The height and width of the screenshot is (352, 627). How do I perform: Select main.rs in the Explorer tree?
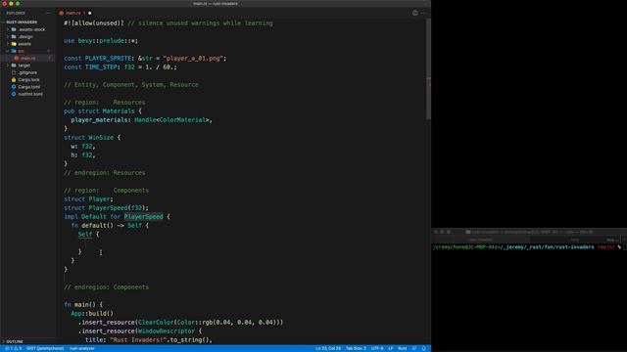click(27, 59)
